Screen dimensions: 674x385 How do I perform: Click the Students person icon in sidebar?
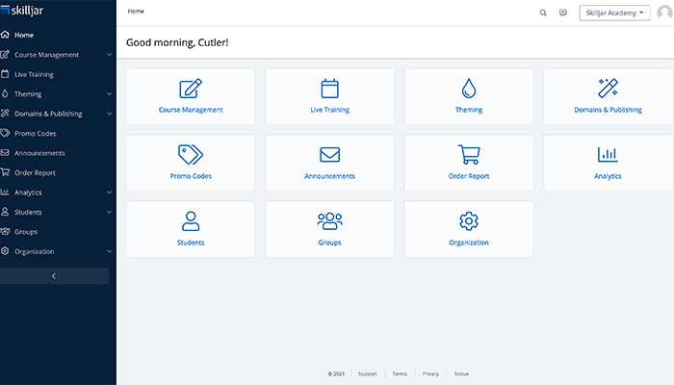(5, 212)
